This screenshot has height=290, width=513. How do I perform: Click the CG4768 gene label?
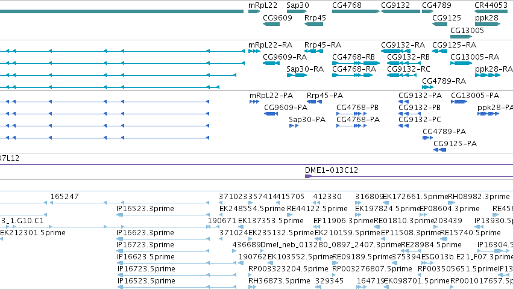pos(347,5)
